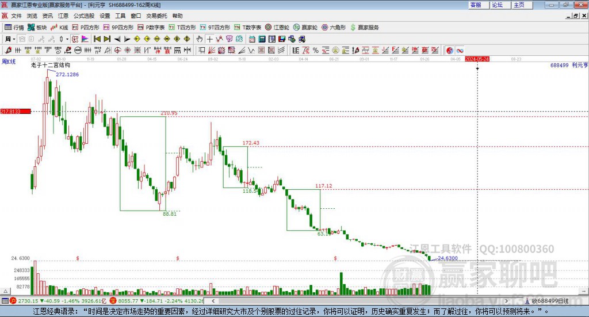
Task: Click the 客服 customer service button
Action: click(479, 5)
